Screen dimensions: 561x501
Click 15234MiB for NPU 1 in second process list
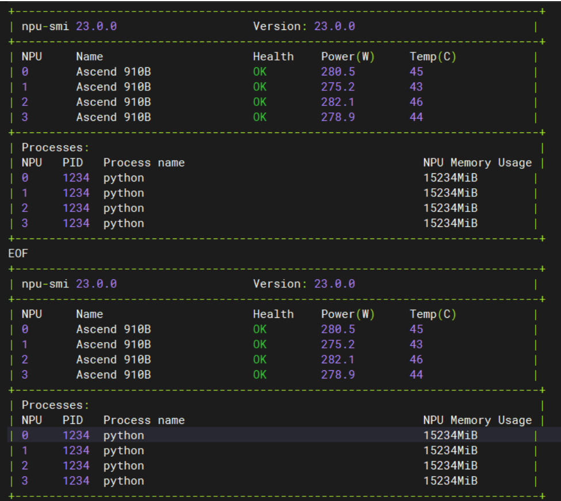tap(451, 450)
